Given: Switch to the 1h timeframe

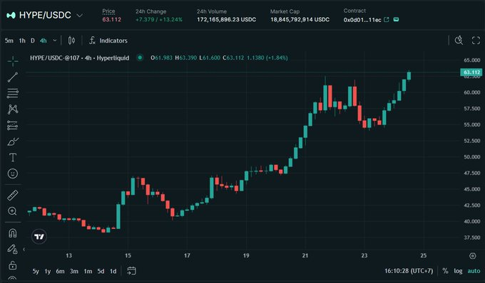Looking at the screenshot, I should (x=22, y=41).
